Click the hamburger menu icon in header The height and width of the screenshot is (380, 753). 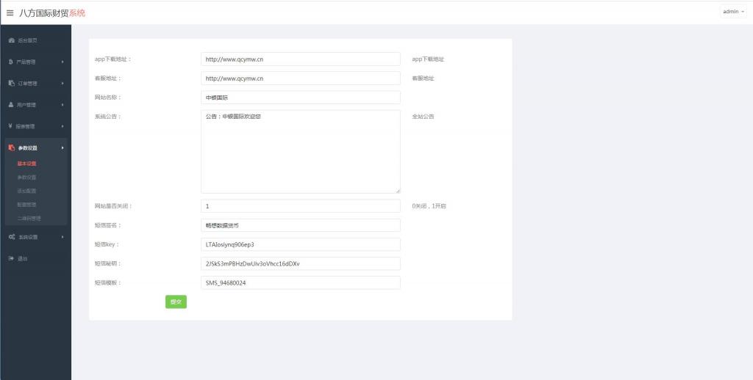[x=10, y=12]
